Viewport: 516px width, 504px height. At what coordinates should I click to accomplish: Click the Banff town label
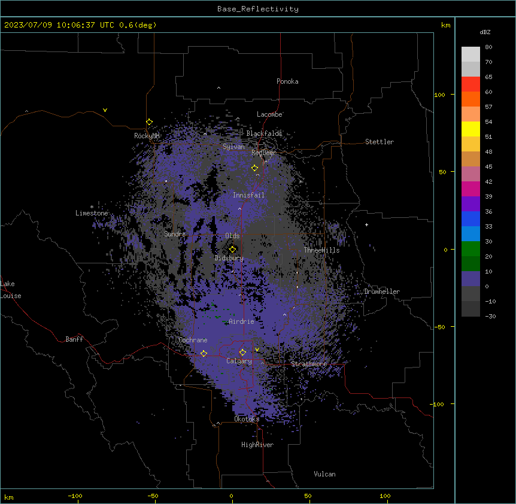tap(74, 339)
